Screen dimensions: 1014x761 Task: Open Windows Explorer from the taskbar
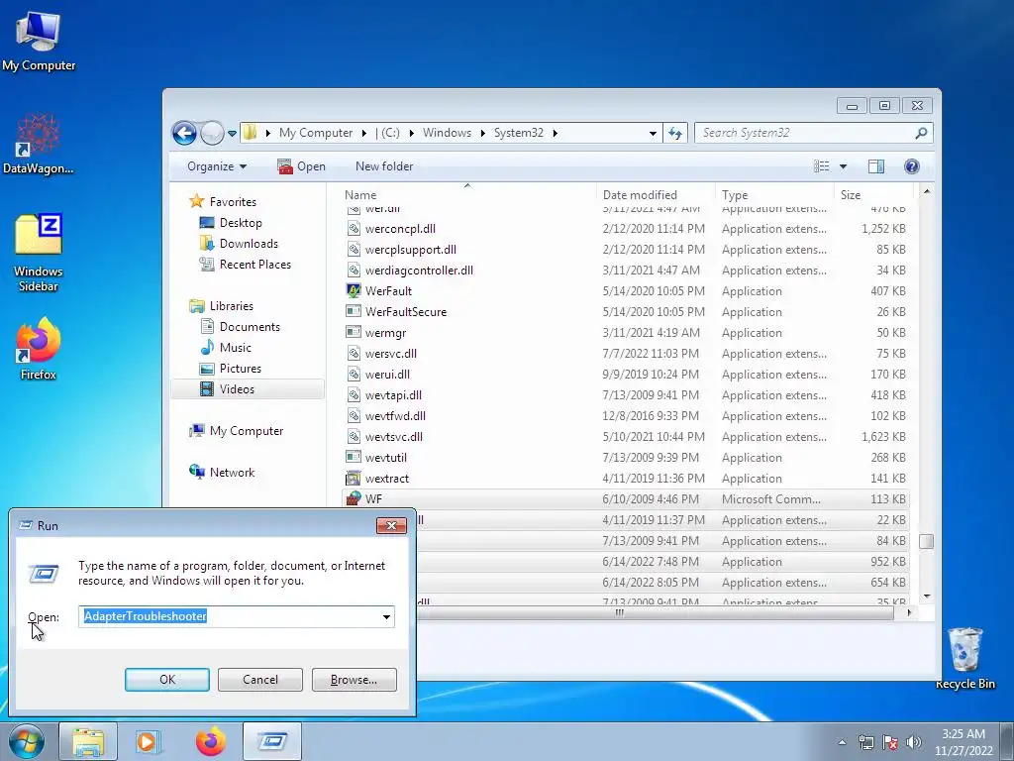click(88, 741)
